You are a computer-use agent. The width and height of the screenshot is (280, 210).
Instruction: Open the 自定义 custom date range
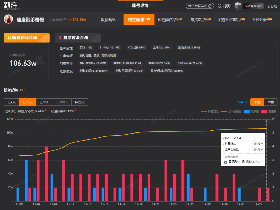click(x=80, y=102)
